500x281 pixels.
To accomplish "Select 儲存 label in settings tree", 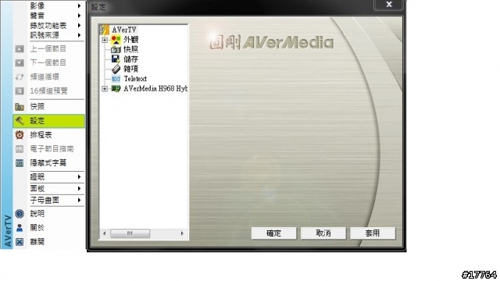I will tap(130, 59).
